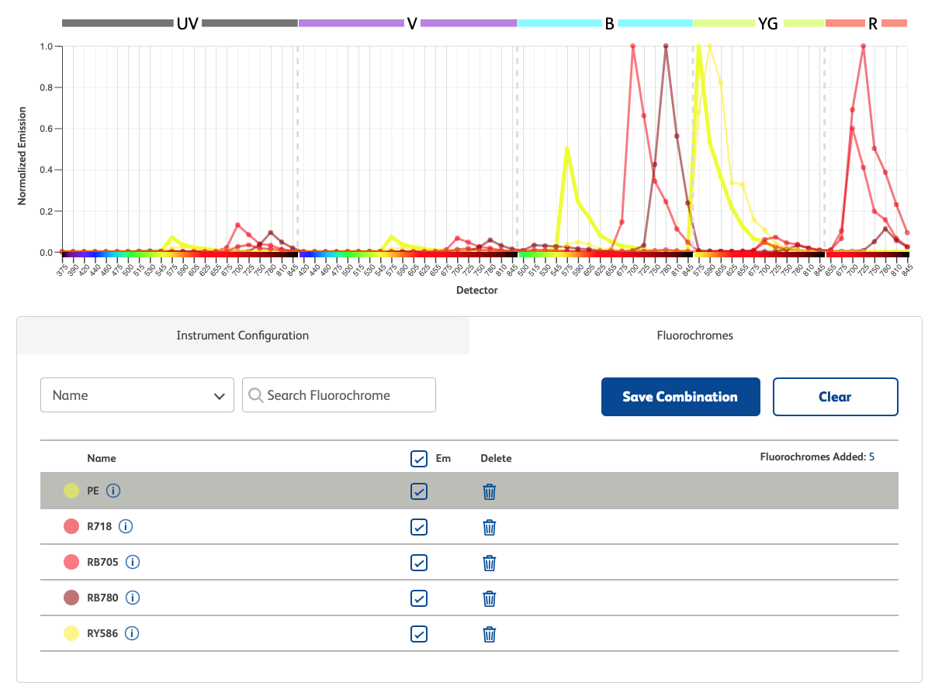935x696 pixels.
Task: Select the Fluorochromes tab
Action: click(x=694, y=335)
